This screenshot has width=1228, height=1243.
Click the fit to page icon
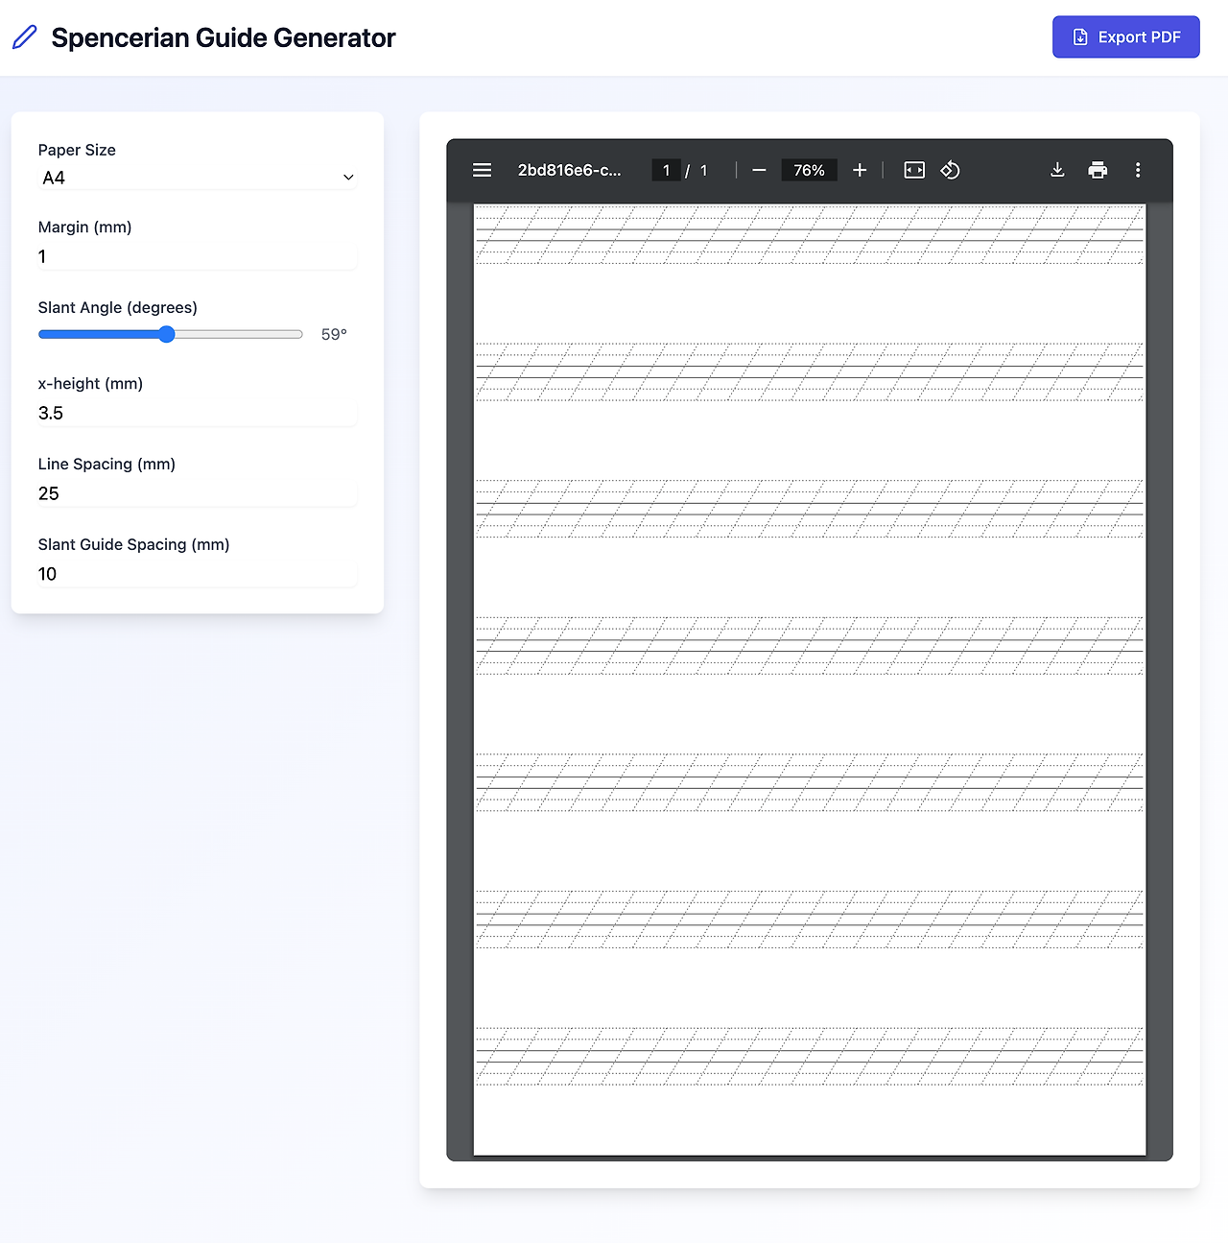tap(914, 170)
